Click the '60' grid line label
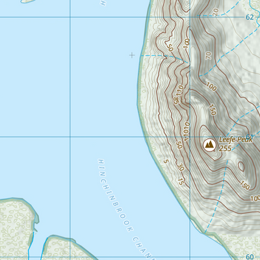This screenshot has width=260, height=260. pos(250,257)
